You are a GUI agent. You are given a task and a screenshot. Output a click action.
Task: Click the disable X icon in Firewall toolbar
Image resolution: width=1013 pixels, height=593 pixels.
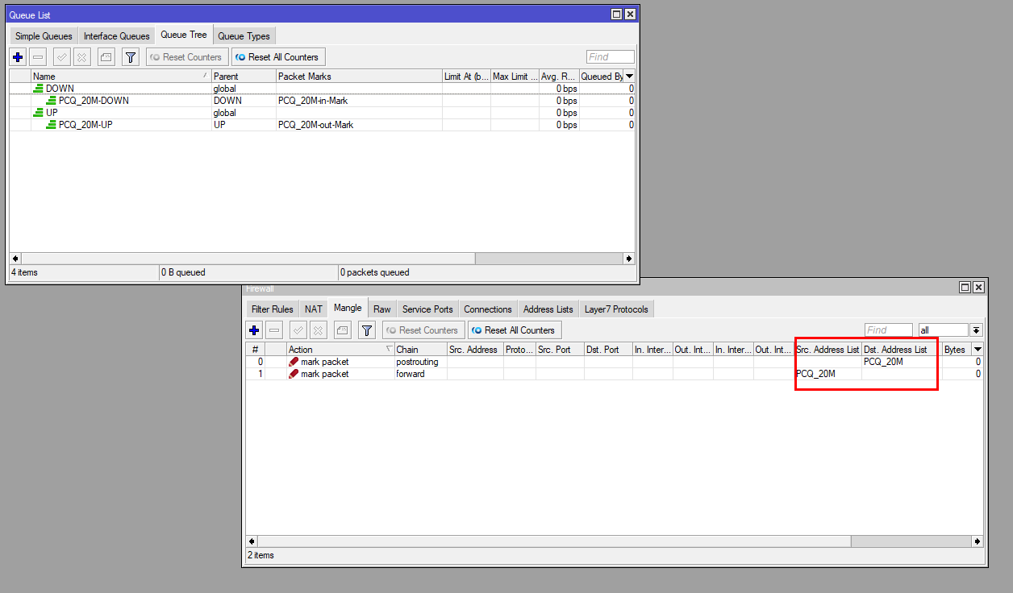[x=319, y=330]
